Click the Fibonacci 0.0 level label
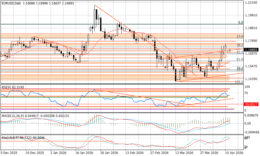The image size is (260, 156). click(x=240, y=23)
